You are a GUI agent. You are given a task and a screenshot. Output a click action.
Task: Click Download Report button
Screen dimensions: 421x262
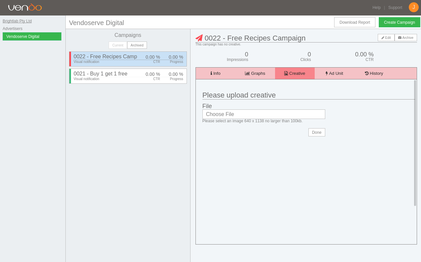(355, 22)
